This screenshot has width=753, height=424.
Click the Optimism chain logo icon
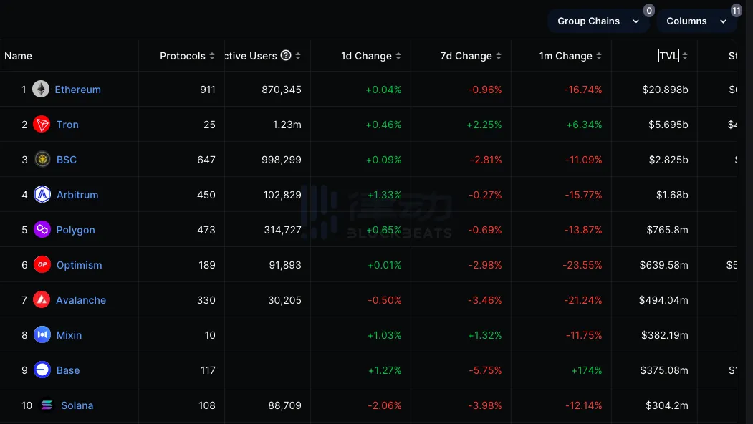pyautogui.click(x=42, y=265)
